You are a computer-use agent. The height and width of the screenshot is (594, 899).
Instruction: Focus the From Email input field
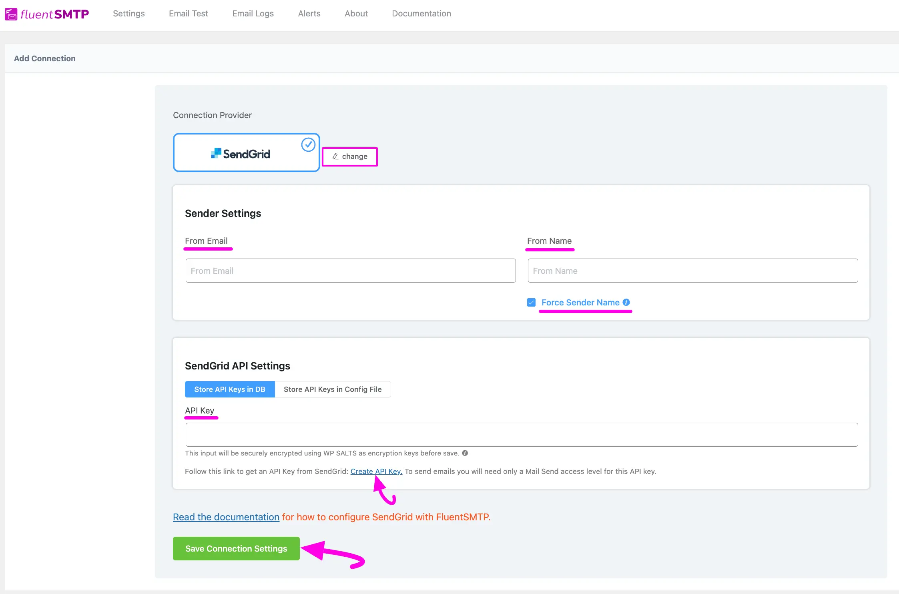(x=351, y=271)
